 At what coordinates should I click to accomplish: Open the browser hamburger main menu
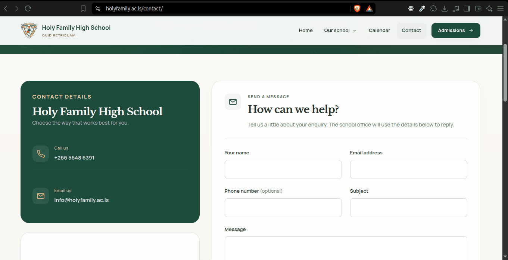[x=501, y=9]
